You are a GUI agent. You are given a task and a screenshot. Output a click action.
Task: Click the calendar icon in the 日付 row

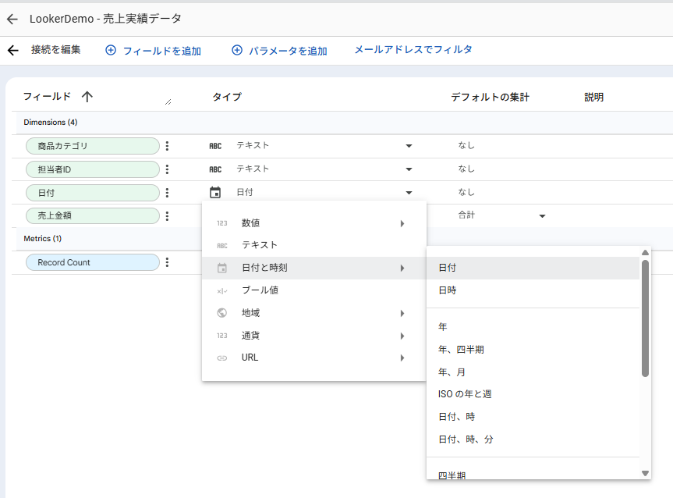point(215,192)
